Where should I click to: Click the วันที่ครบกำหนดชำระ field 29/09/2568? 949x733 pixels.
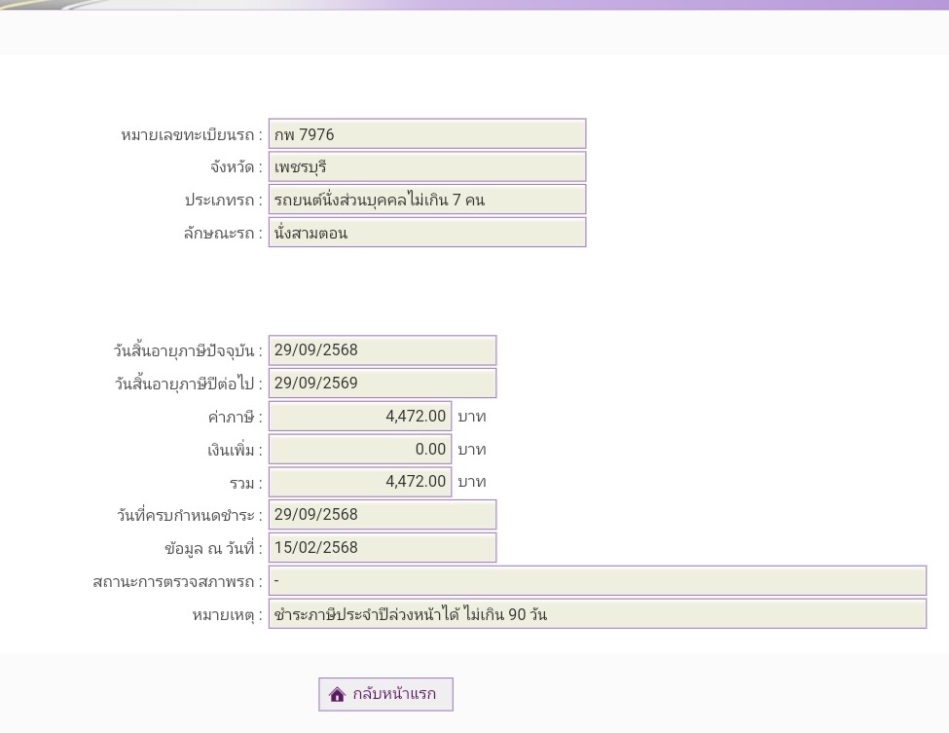[383, 515]
